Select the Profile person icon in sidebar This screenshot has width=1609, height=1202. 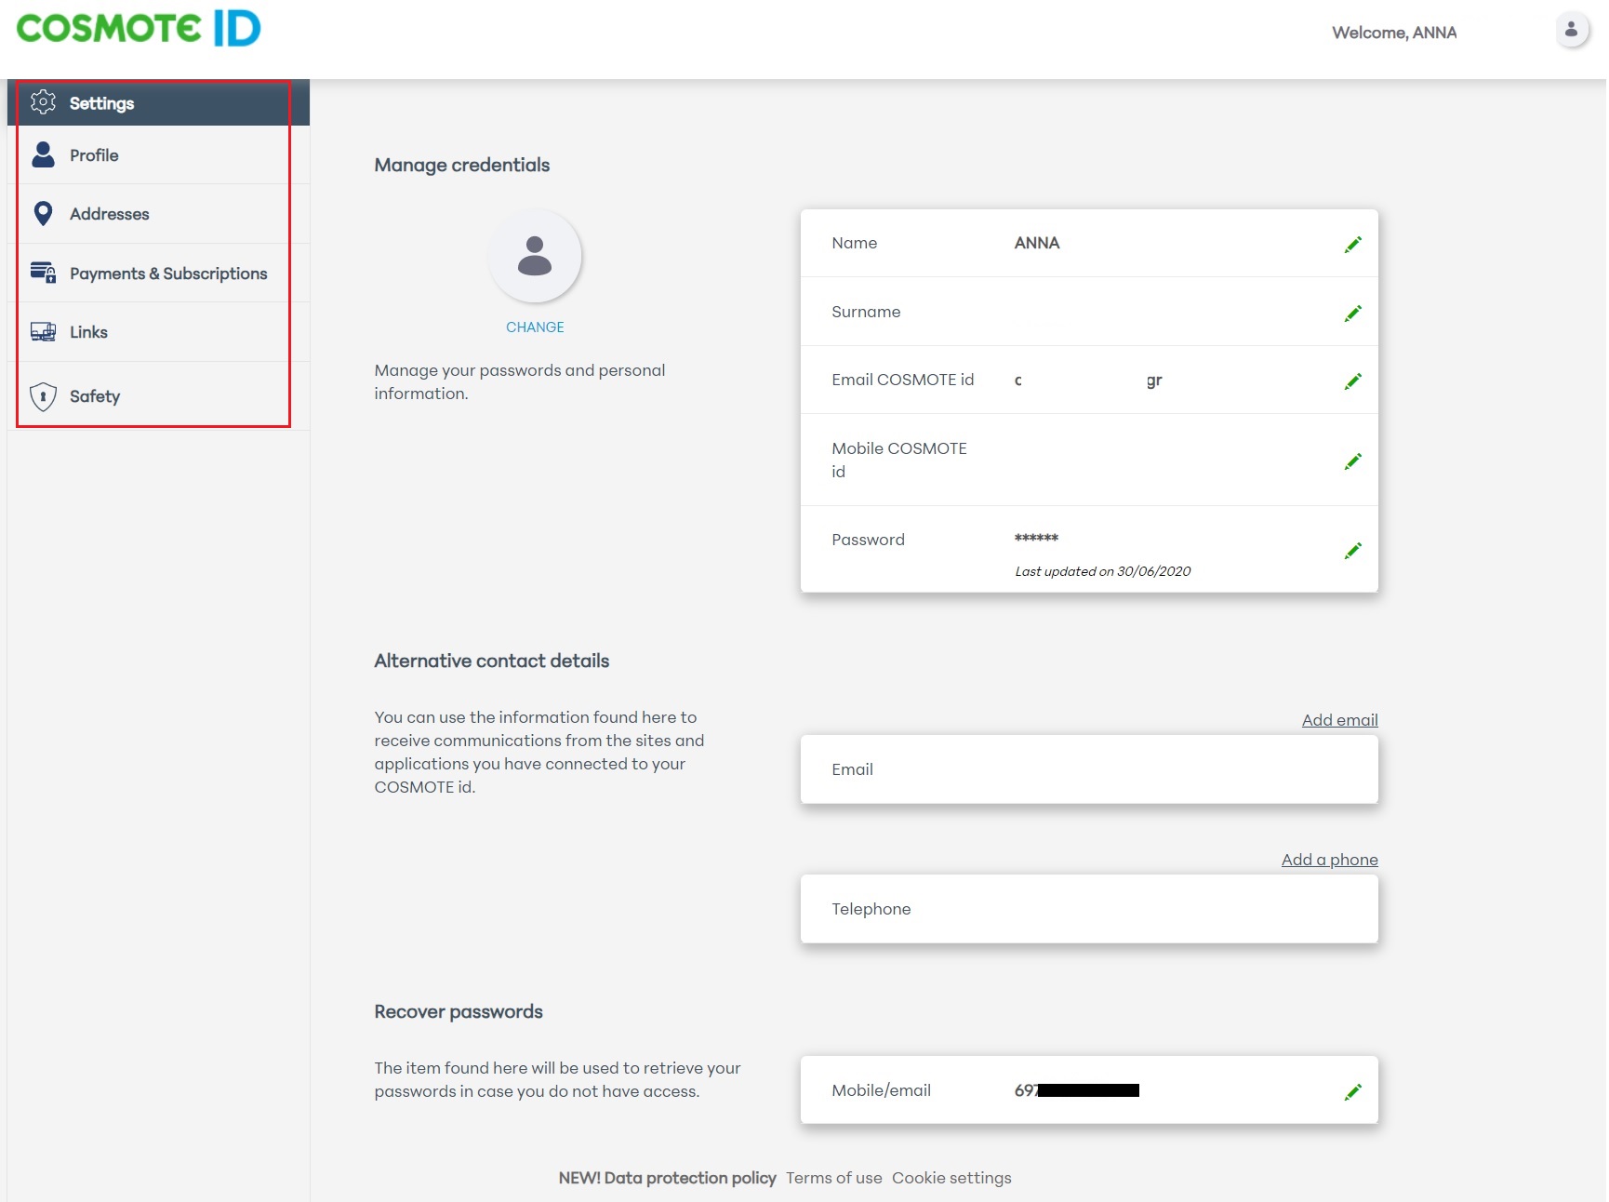click(43, 154)
